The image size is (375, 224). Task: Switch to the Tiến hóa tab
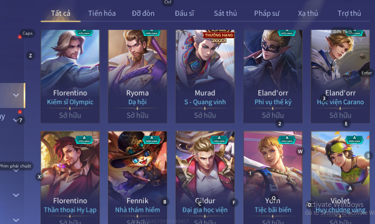(101, 13)
